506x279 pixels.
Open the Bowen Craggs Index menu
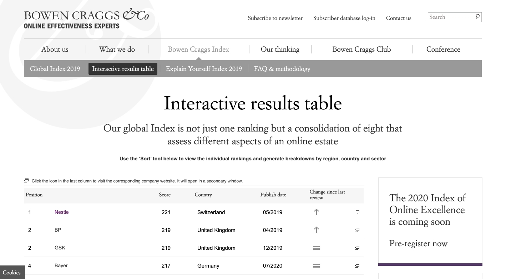pos(198,49)
